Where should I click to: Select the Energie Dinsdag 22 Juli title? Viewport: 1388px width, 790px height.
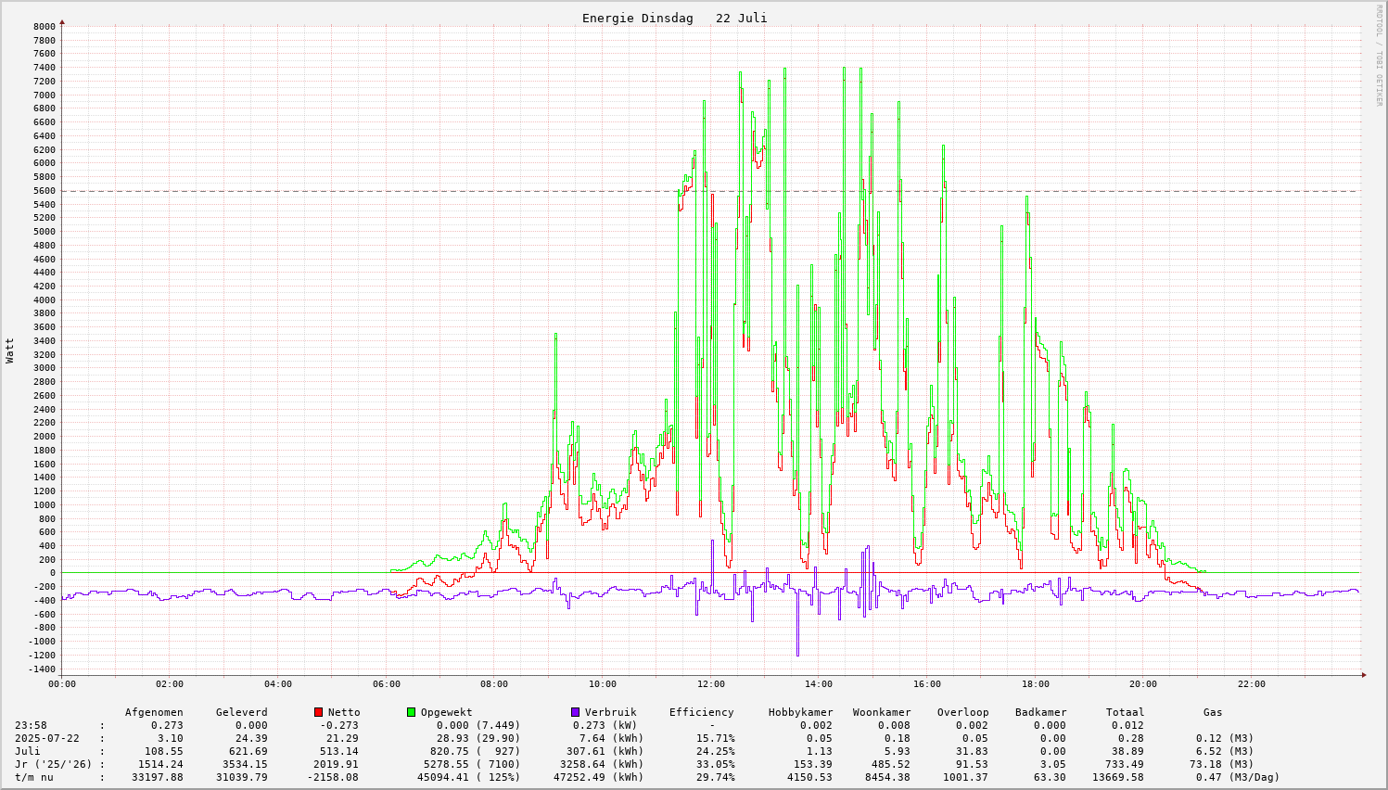tap(674, 19)
